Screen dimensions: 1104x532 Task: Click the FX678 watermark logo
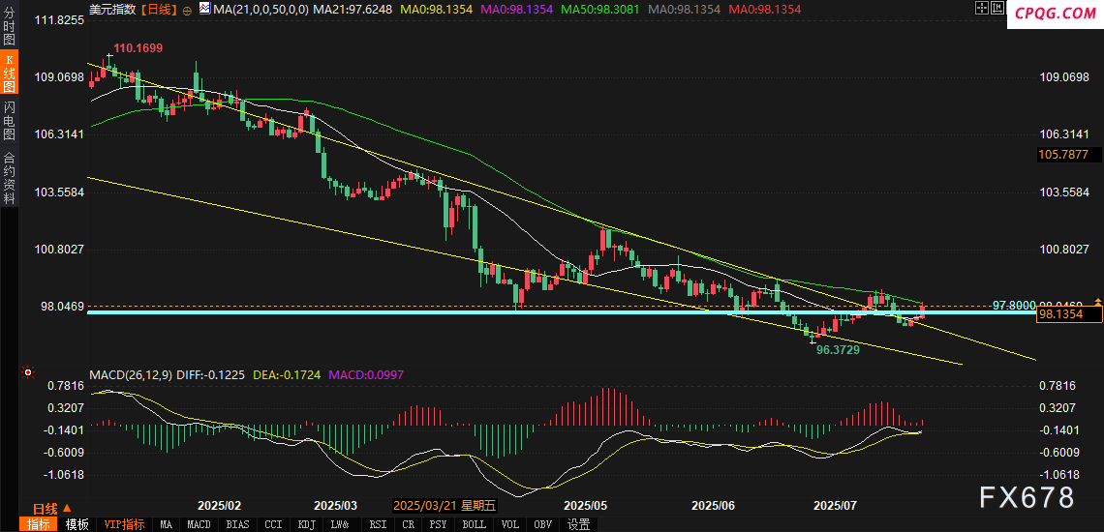point(1027,497)
